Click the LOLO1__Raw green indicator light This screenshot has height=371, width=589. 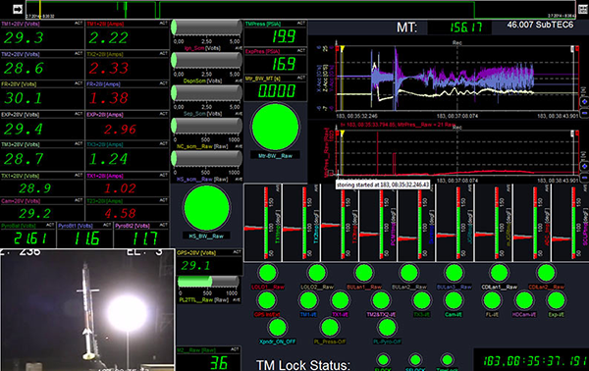(x=267, y=273)
